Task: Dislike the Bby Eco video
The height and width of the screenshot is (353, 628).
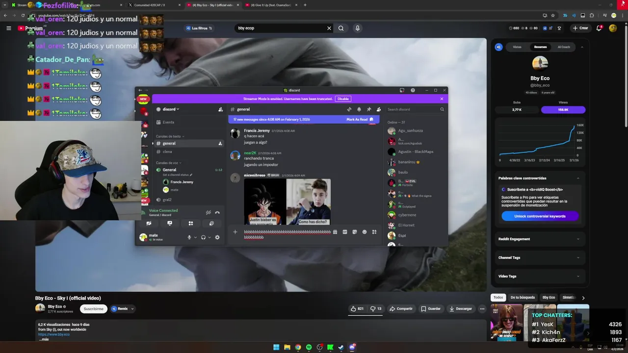Action: 376,309
